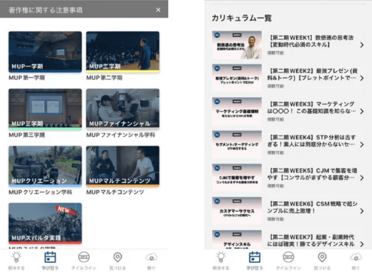Viewport: 372px width, 275px height.
Task: Open WEEK4 セグメント/ターゲティング video thumbnail
Action: tap(237, 144)
